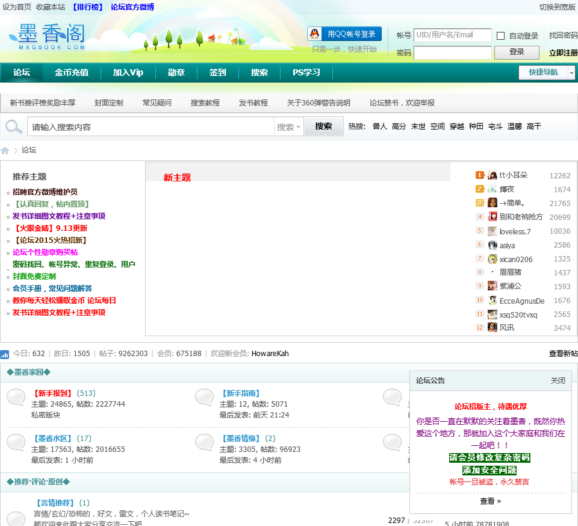Open avatar of user tt小耳朵
Screen dimensions: 578x526
pyautogui.click(x=493, y=175)
